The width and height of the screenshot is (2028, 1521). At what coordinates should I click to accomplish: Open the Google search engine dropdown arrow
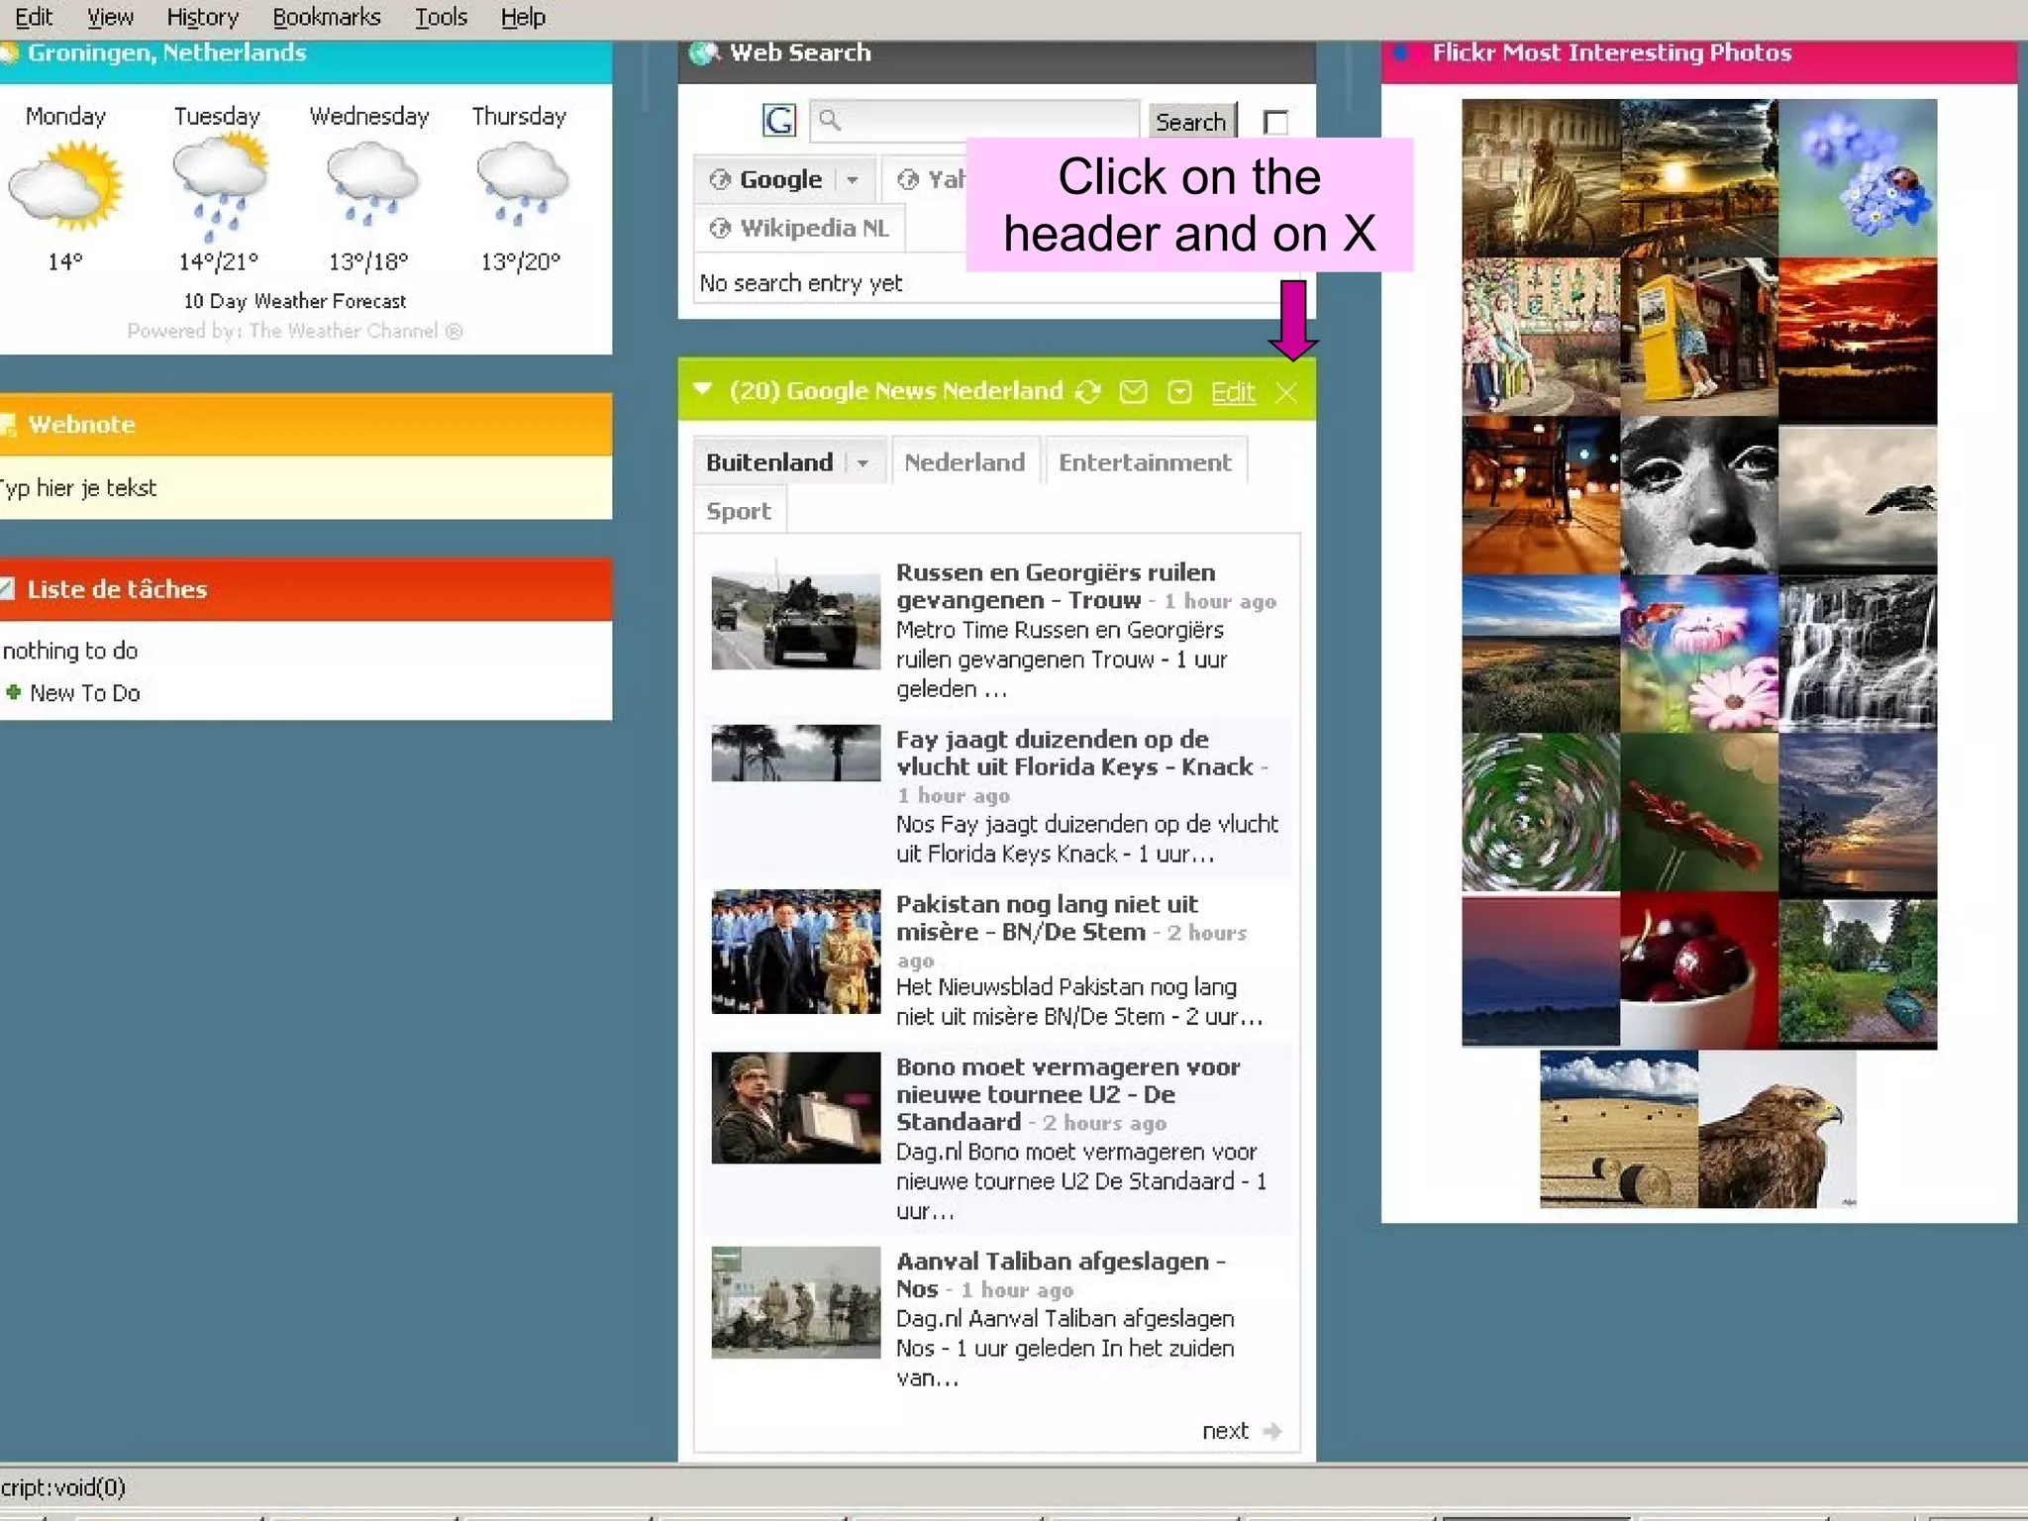pos(853,180)
